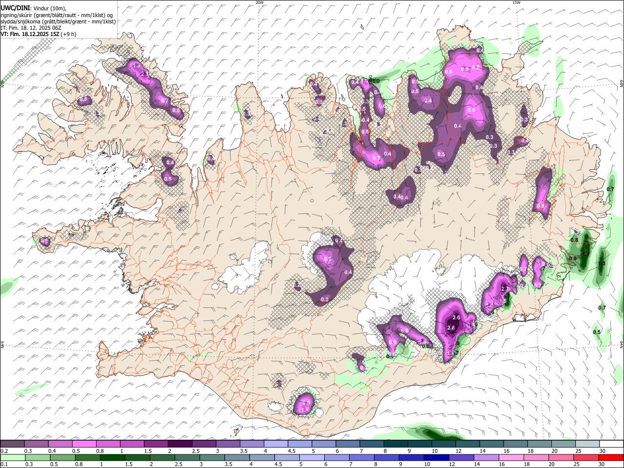Click the 1.3 value offshore to the east
The width and height of the screenshot is (624, 468).
[x=602, y=263]
